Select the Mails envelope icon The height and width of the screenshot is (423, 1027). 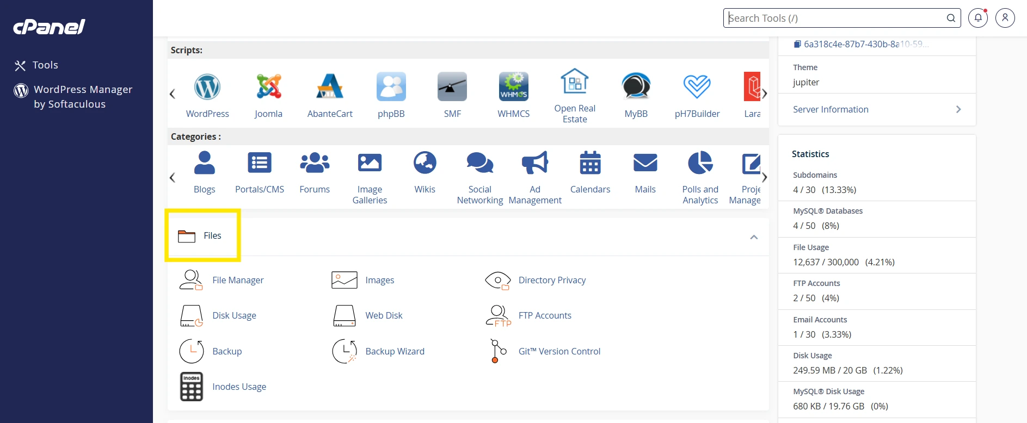[645, 163]
